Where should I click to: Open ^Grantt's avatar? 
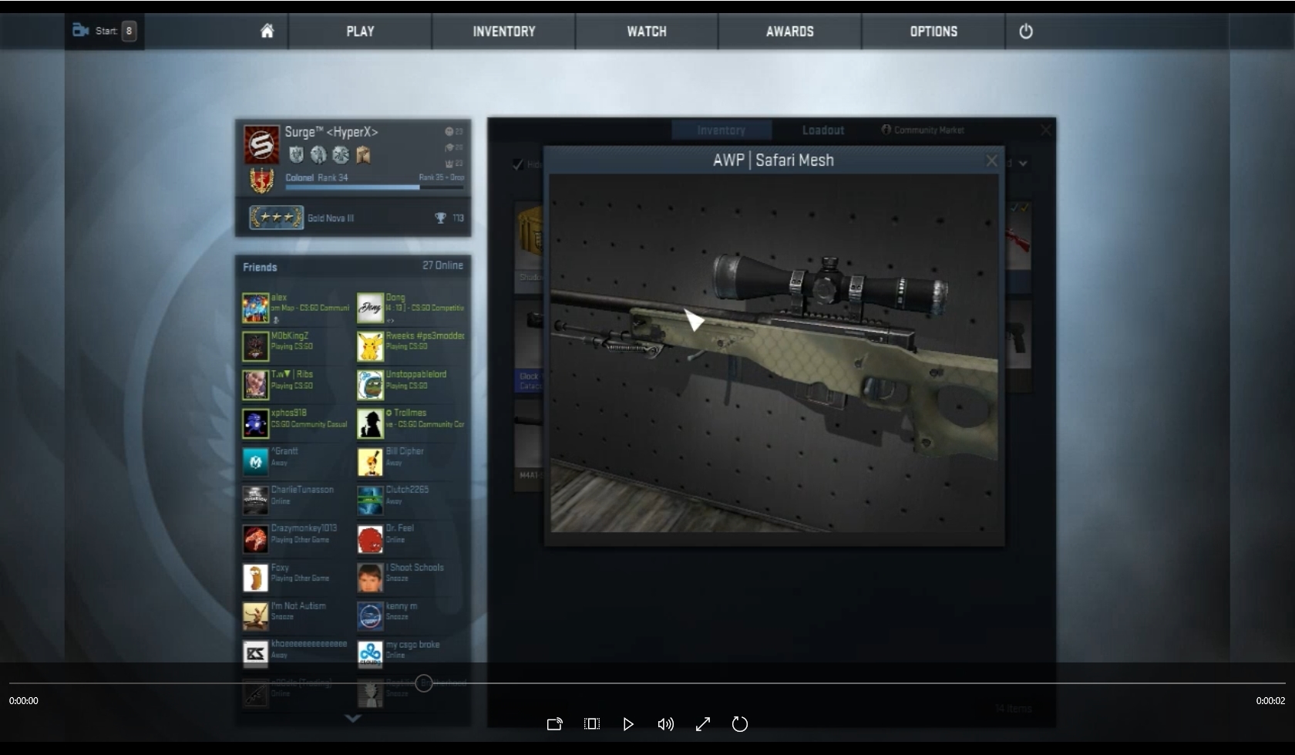coord(256,462)
